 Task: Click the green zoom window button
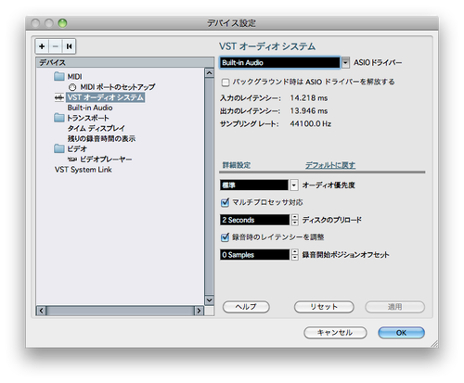tap(62, 23)
